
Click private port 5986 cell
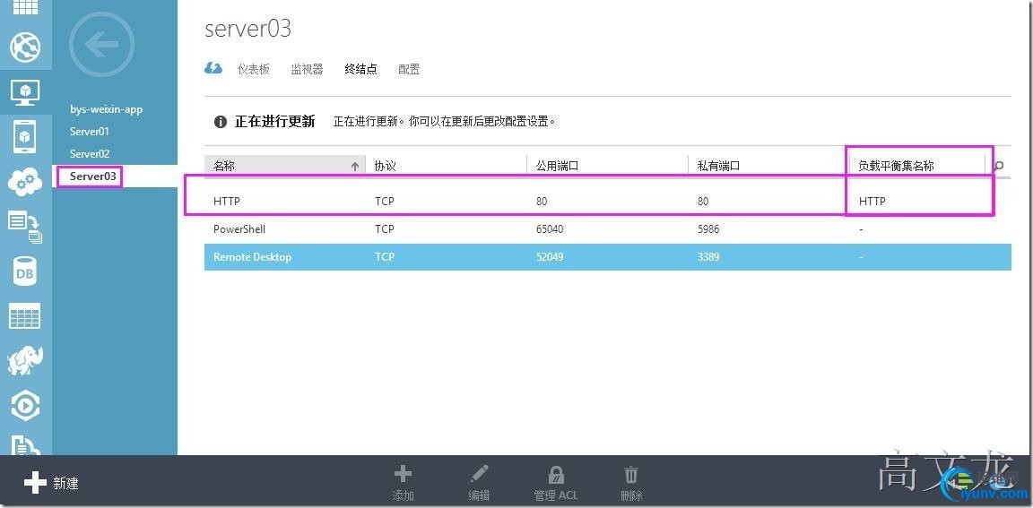tap(708, 229)
